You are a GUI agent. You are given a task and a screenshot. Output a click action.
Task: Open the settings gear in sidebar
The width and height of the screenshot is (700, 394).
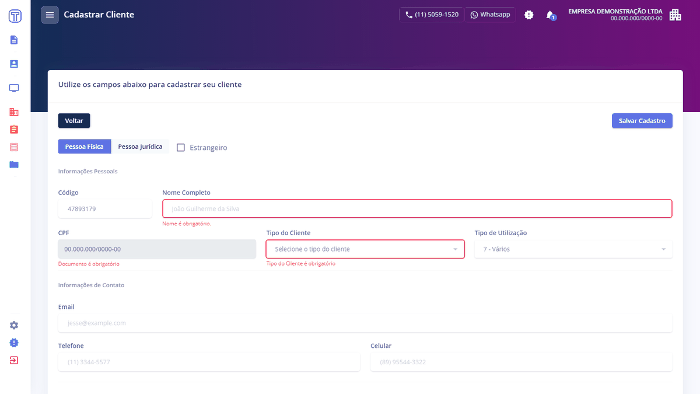(x=14, y=325)
